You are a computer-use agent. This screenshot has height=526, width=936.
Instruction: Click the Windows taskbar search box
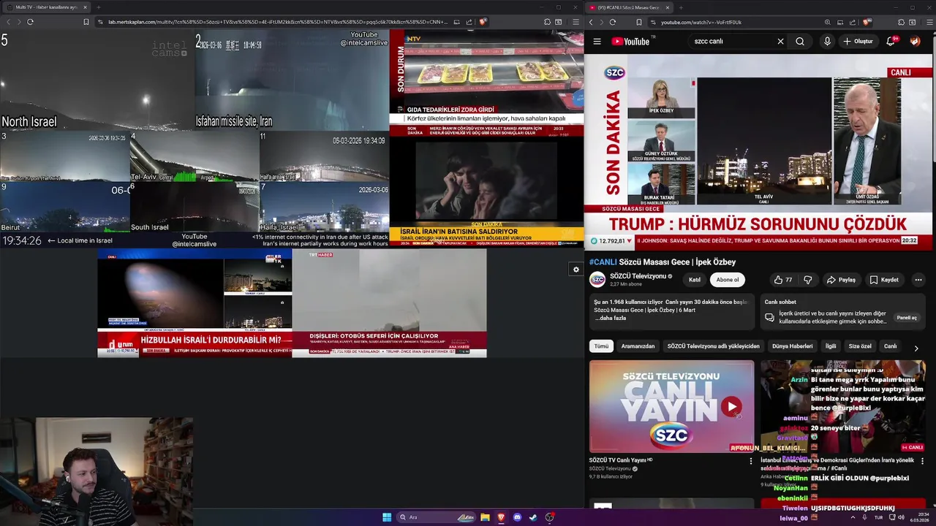[x=436, y=517]
